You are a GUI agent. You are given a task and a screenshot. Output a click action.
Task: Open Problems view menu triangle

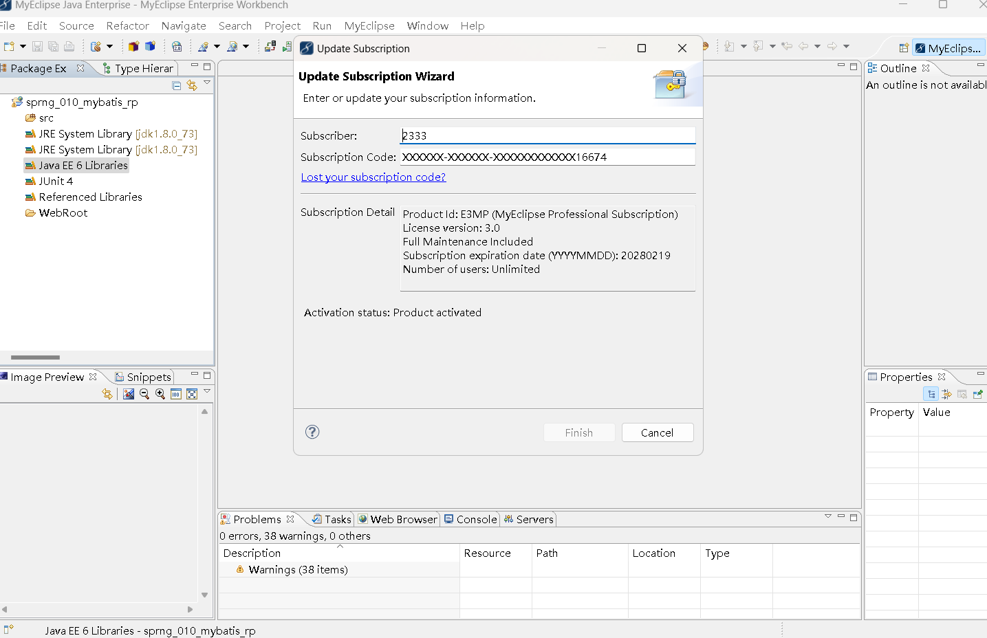[828, 516]
